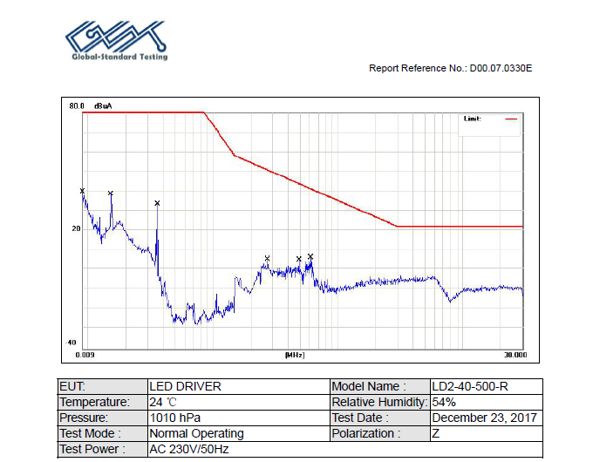Select the second X peak marker from the left

[x=111, y=194]
